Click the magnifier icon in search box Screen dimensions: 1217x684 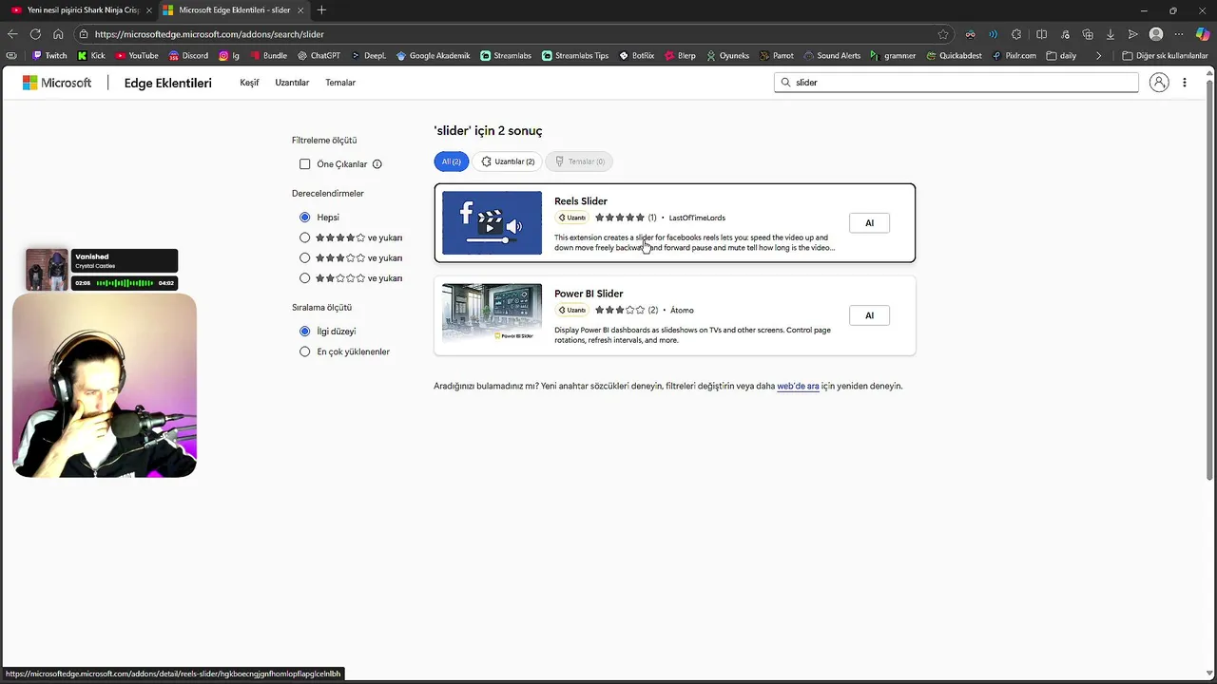(785, 83)
